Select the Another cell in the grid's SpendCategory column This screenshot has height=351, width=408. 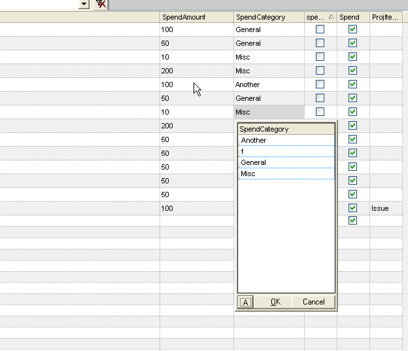click(x=269, y=84)
